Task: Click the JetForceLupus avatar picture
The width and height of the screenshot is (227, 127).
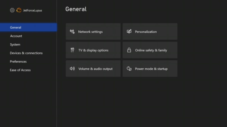Action: (19, 10)
